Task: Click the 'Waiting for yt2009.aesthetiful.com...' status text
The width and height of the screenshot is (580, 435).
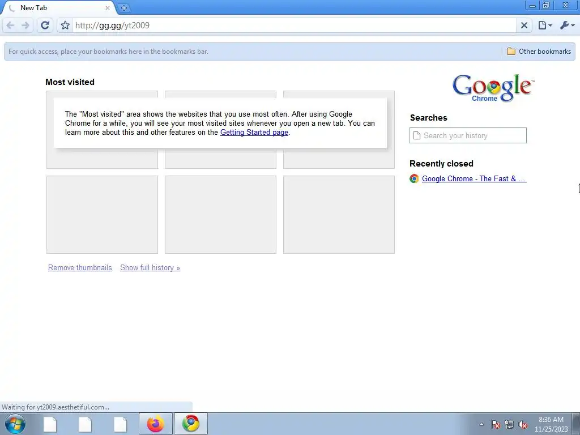Action: click(56, 407)
